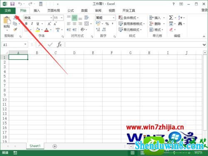
Task: Undo the last action
Action: pyautogui.click(x=20, y=4)
